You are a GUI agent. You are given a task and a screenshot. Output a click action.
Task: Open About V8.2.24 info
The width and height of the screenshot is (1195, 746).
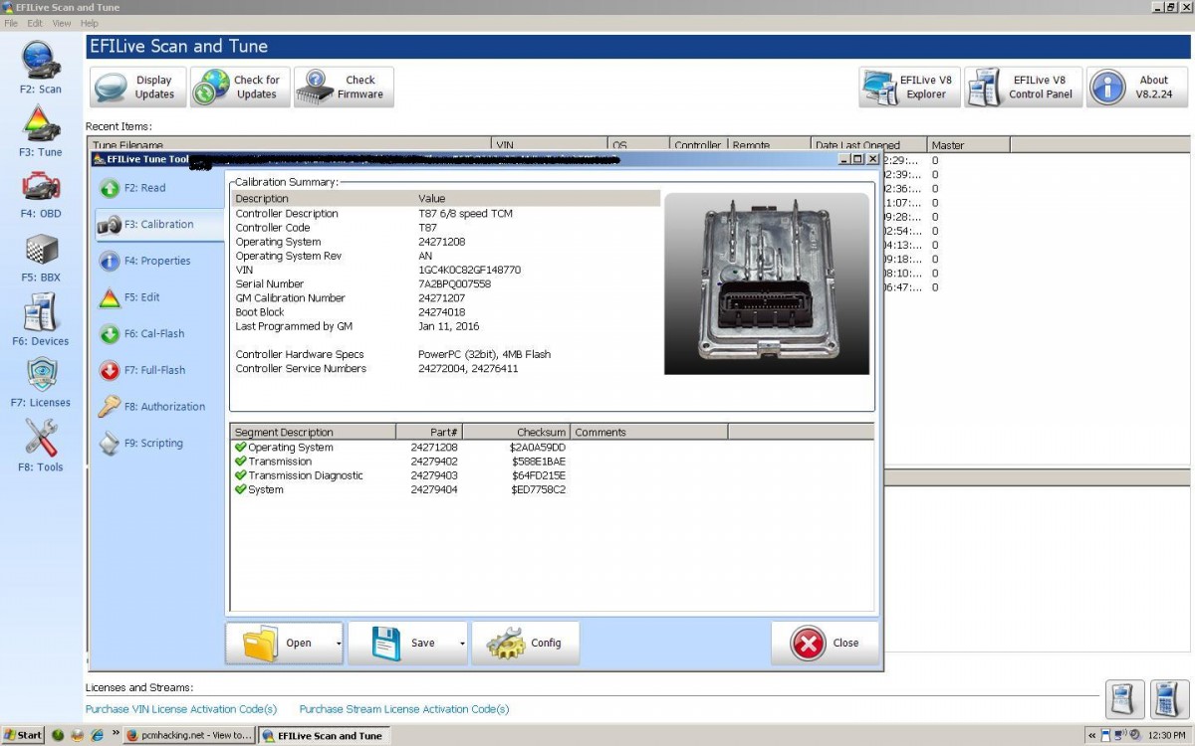point(1137,88)
